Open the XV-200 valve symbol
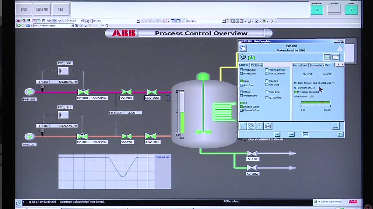Viewport: 373px width, 209px height. pyautogui.click(x=126, y=92)
